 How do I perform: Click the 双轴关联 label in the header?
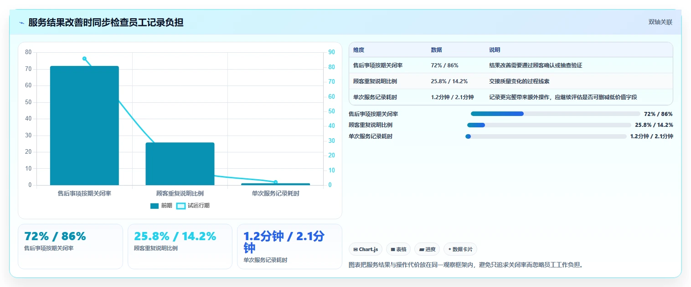[x=660, y=22]
